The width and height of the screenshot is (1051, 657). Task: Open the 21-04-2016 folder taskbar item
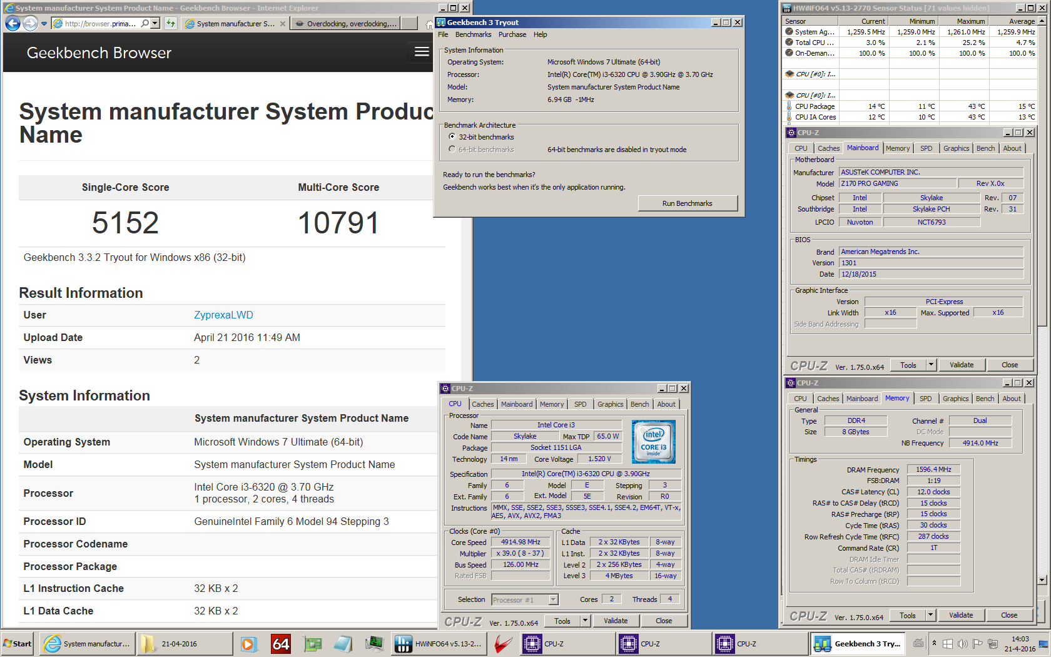point(184,643)
